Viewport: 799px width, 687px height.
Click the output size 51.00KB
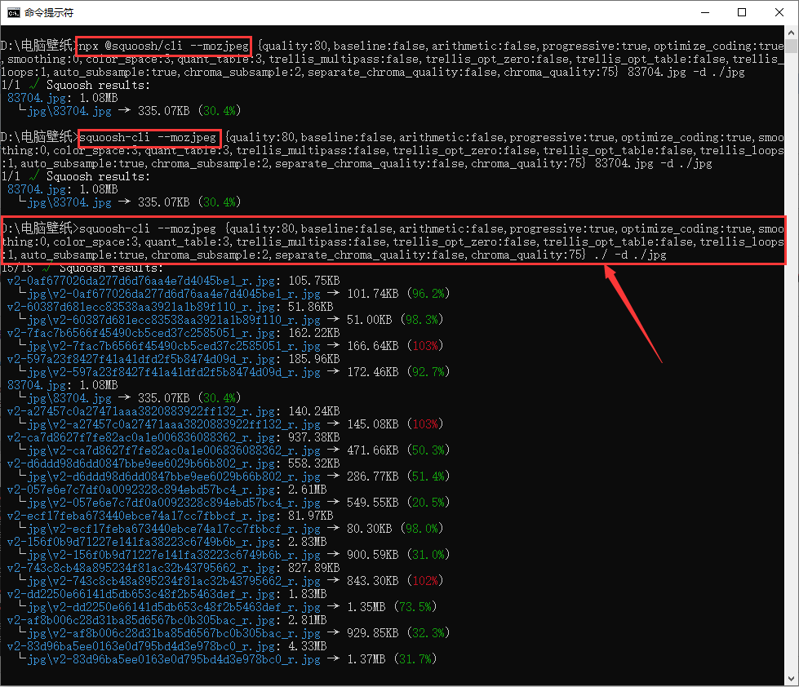tap(370, 319)
